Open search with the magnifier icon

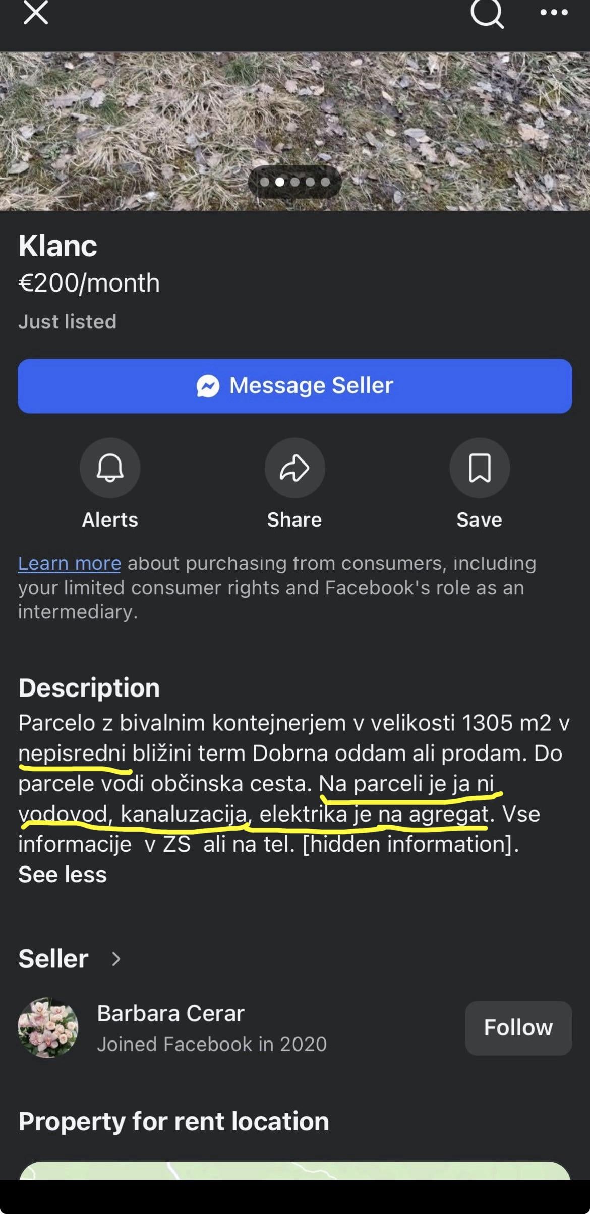(487, 13)
